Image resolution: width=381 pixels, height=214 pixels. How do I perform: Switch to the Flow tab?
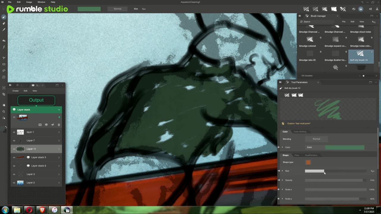[x=297, y=155]
